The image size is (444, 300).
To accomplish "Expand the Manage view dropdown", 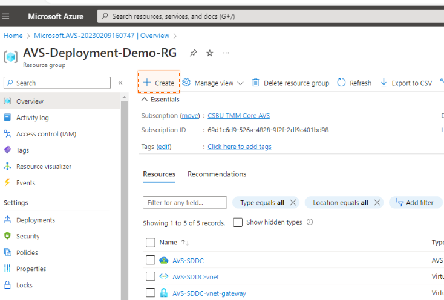I will [213, 83].
